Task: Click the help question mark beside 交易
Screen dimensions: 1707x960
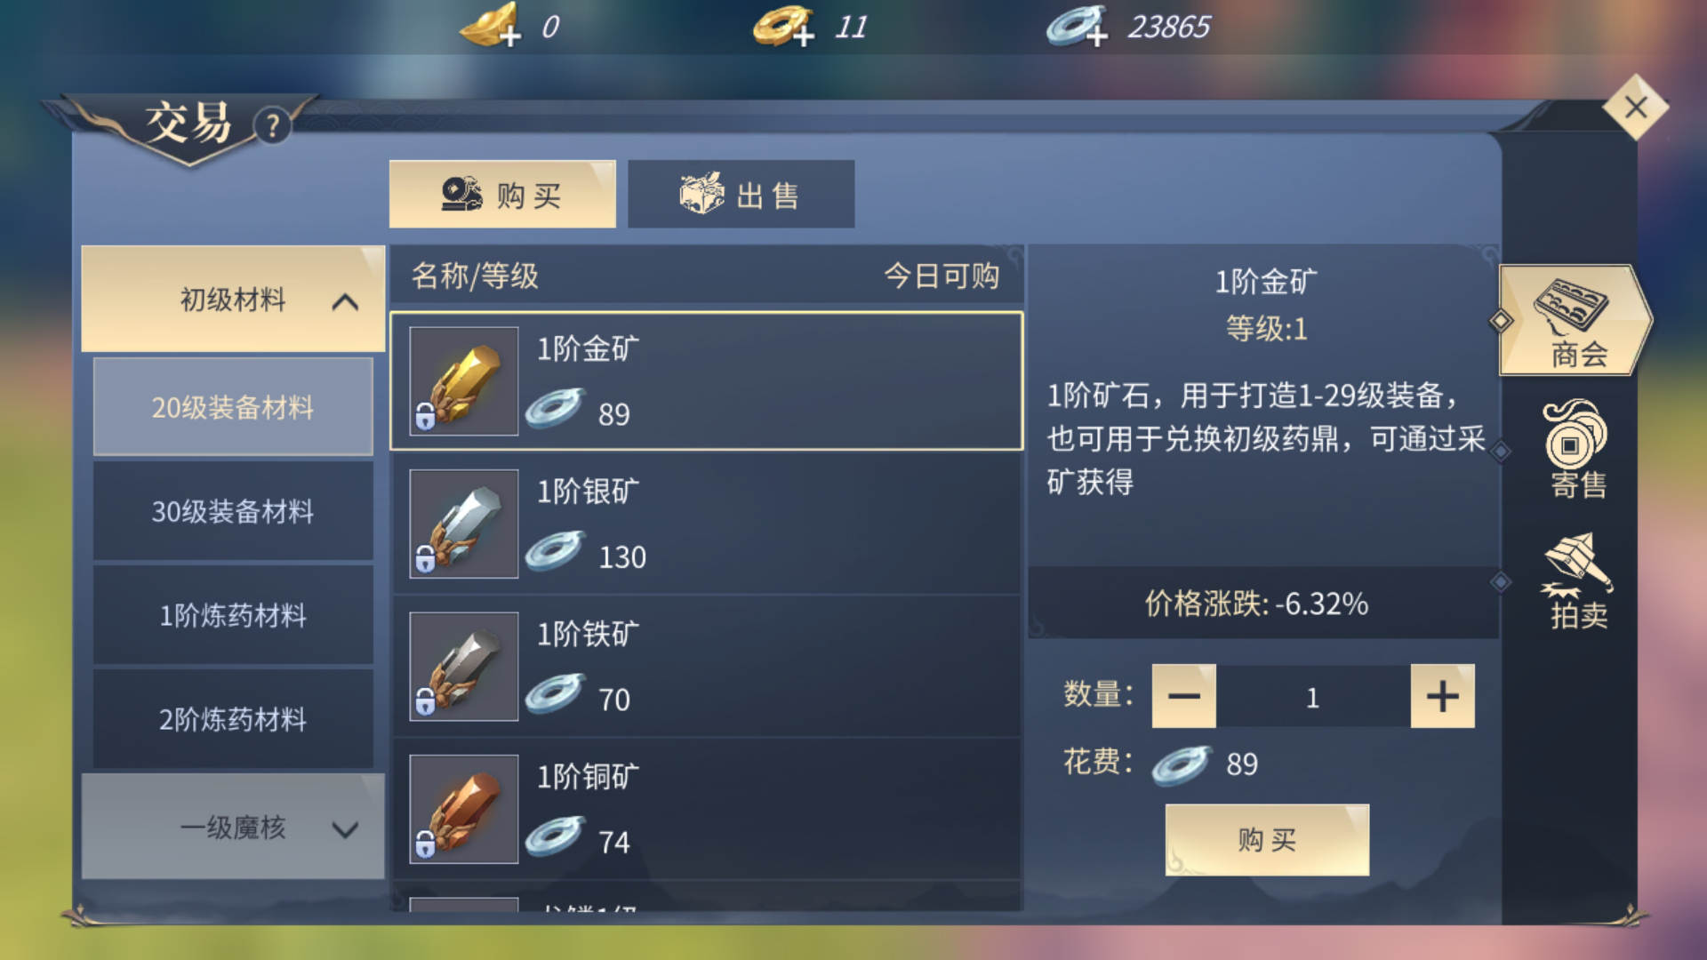Action: tap(273, 126)
